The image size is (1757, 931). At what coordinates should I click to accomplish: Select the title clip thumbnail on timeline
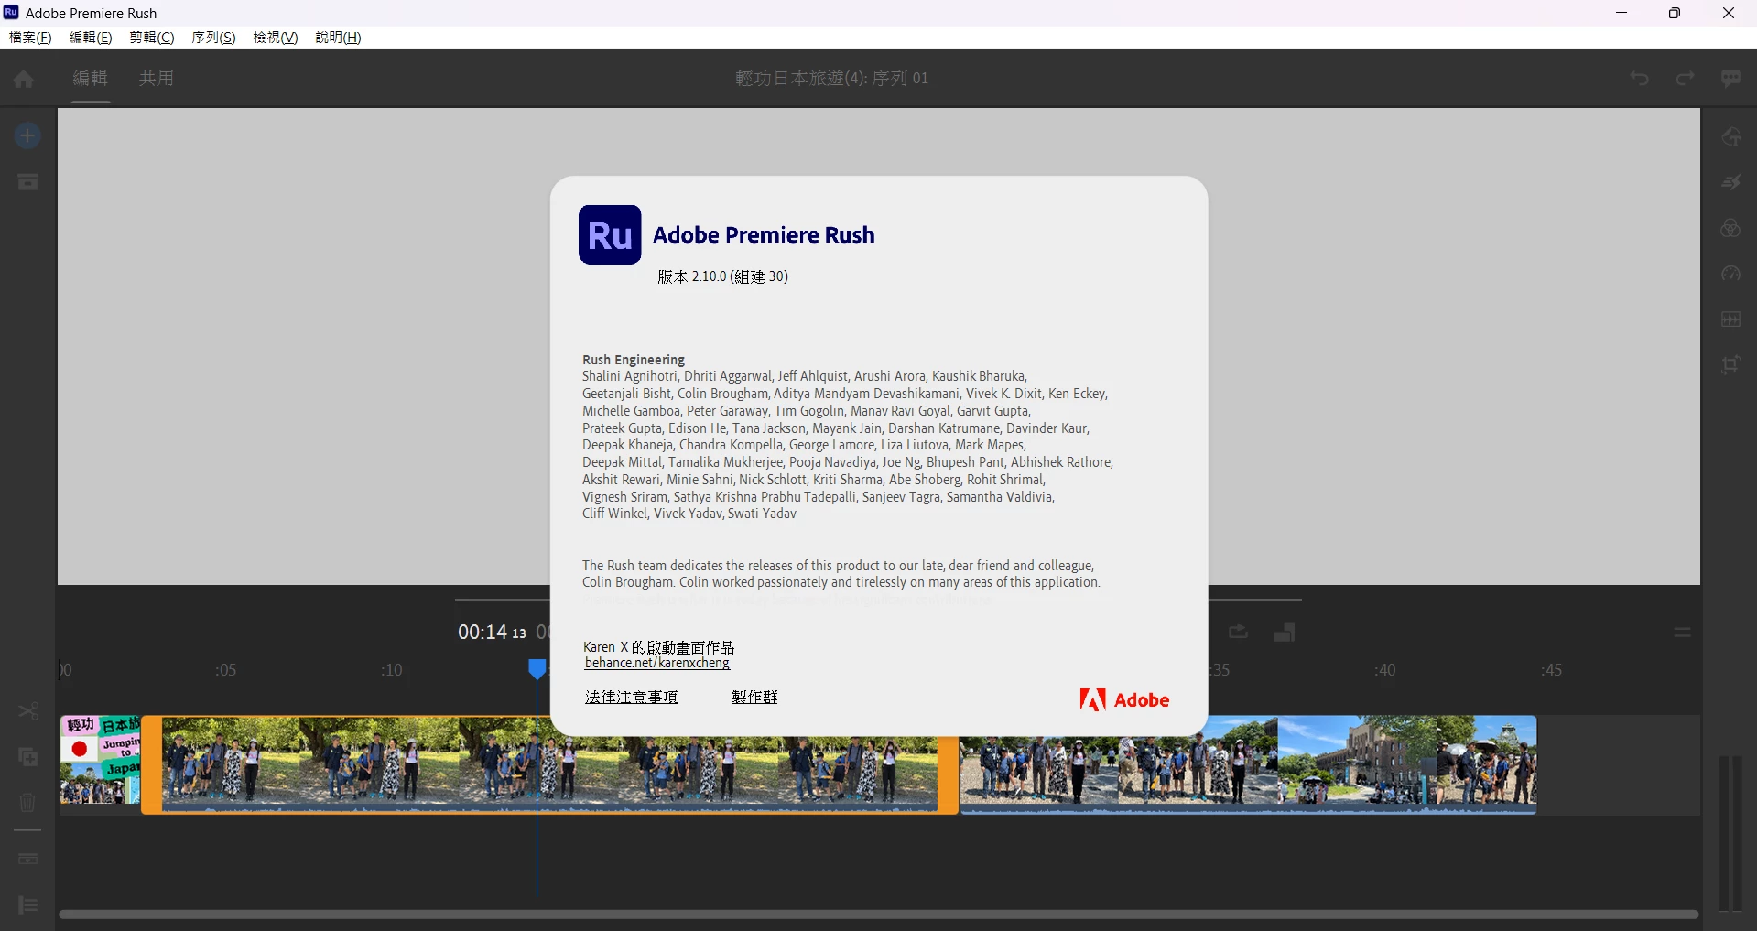pyautogui.click(x=101, y=760)
